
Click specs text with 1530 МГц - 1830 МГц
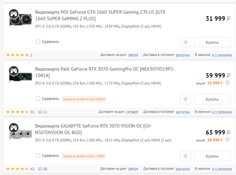coord(98,26)
